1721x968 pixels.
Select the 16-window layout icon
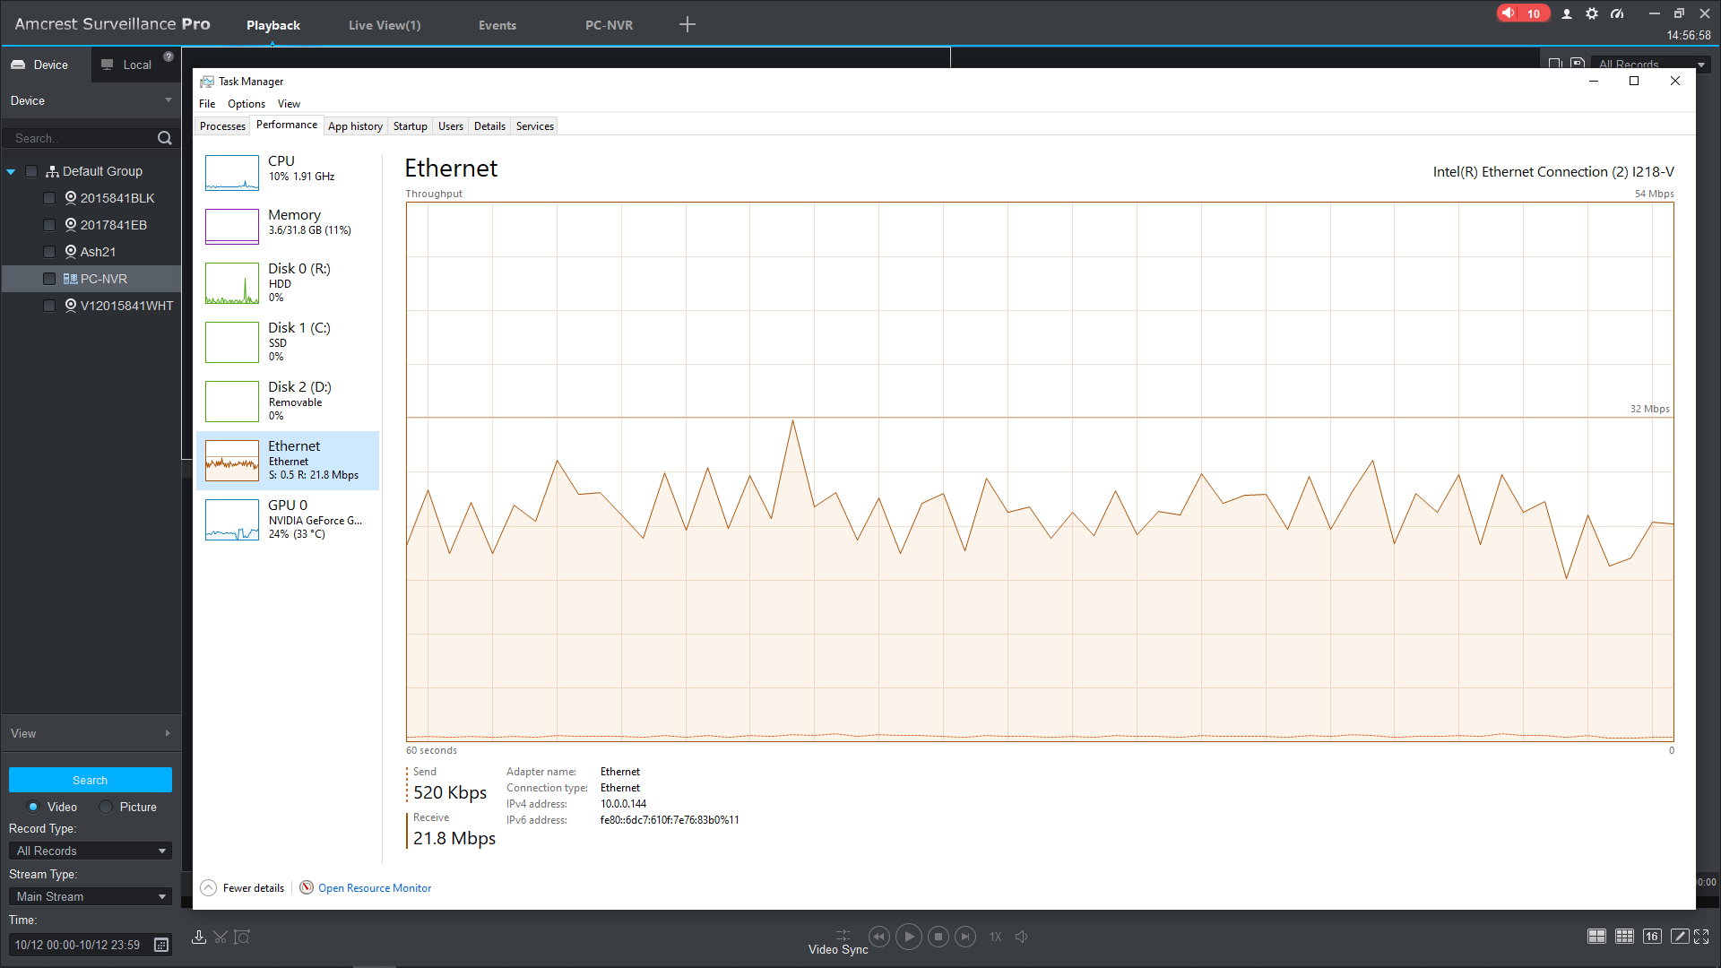pos(1652,937)
